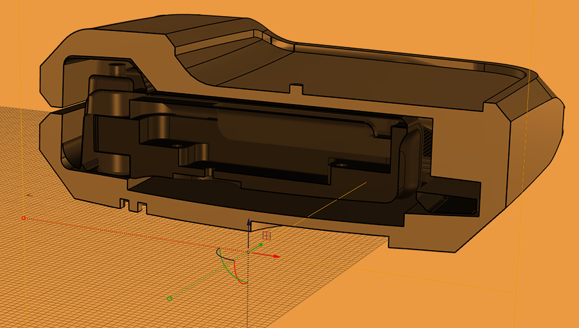The height and width of the screenshot is (328, 579).
Task: Click the cylindrical post inside upper left
Action: (116, 69)
